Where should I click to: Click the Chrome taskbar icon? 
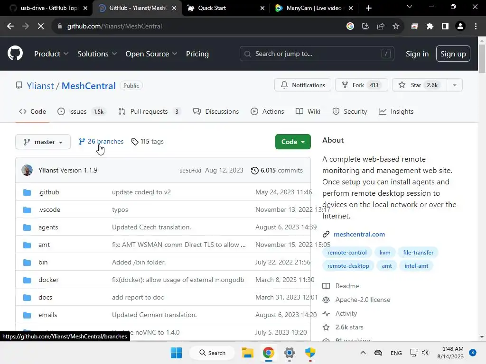pyautogui.click(x=269, y=353)
